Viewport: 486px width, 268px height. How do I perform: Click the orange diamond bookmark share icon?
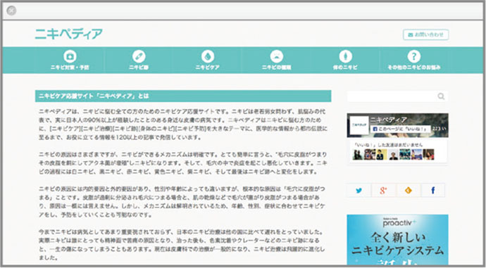[409, 191]
